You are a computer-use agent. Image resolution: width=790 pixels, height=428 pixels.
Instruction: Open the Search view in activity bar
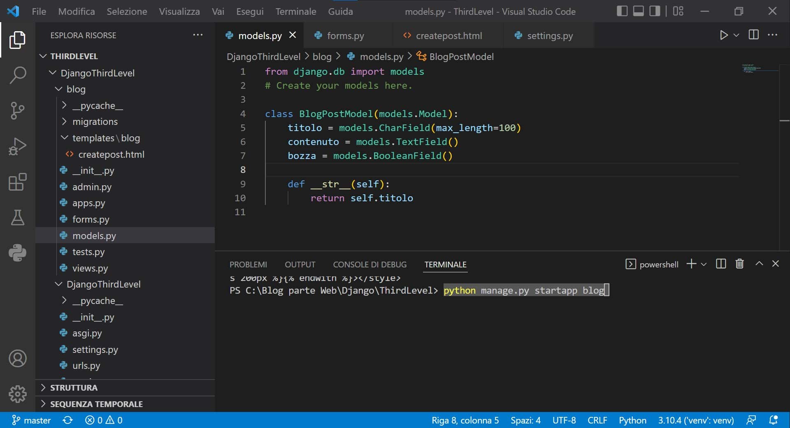pyautogui.click(x=17, y=75)
